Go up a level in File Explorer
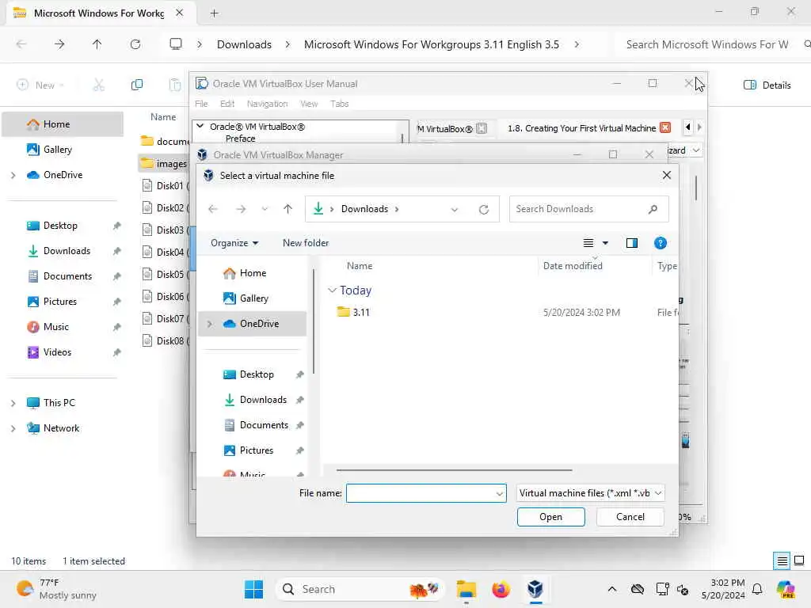 click(x=97, y=44)
